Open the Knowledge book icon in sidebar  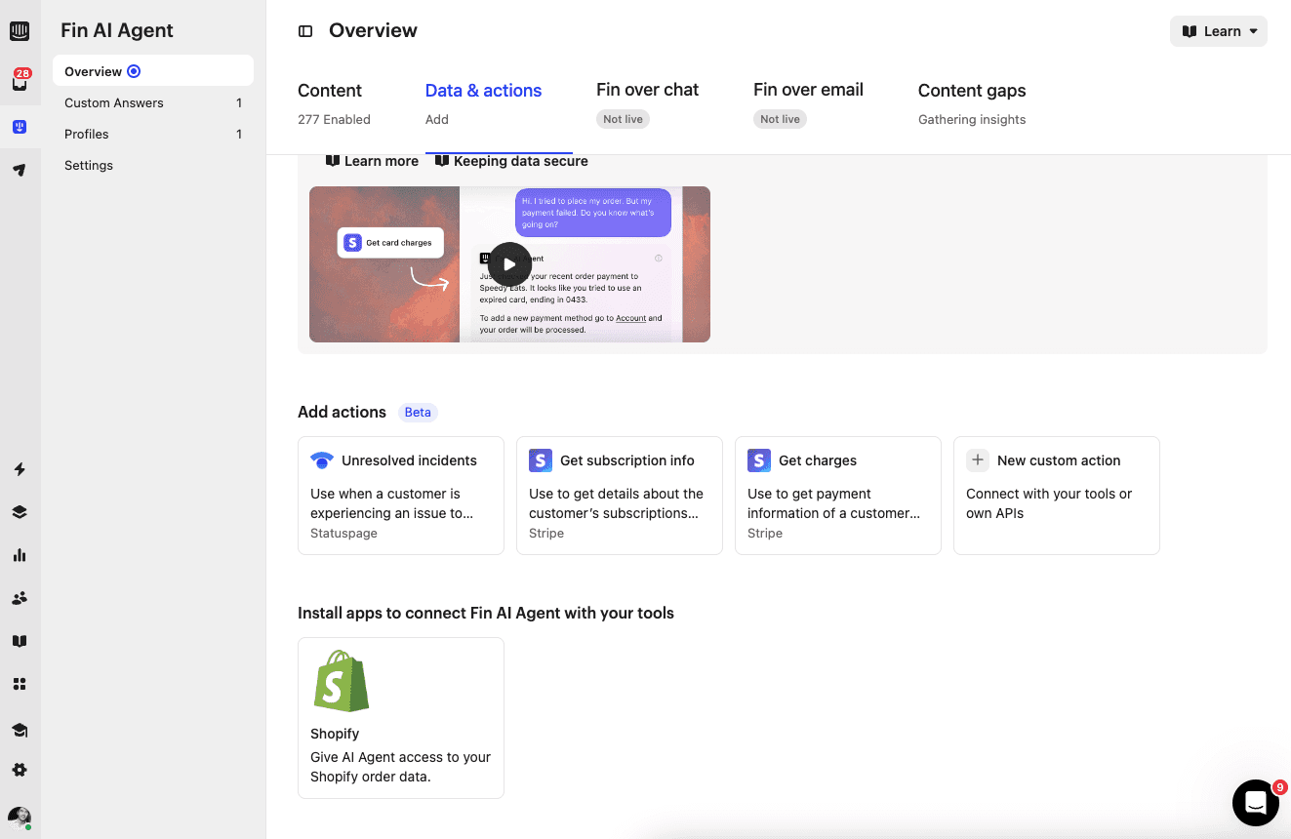20,641
